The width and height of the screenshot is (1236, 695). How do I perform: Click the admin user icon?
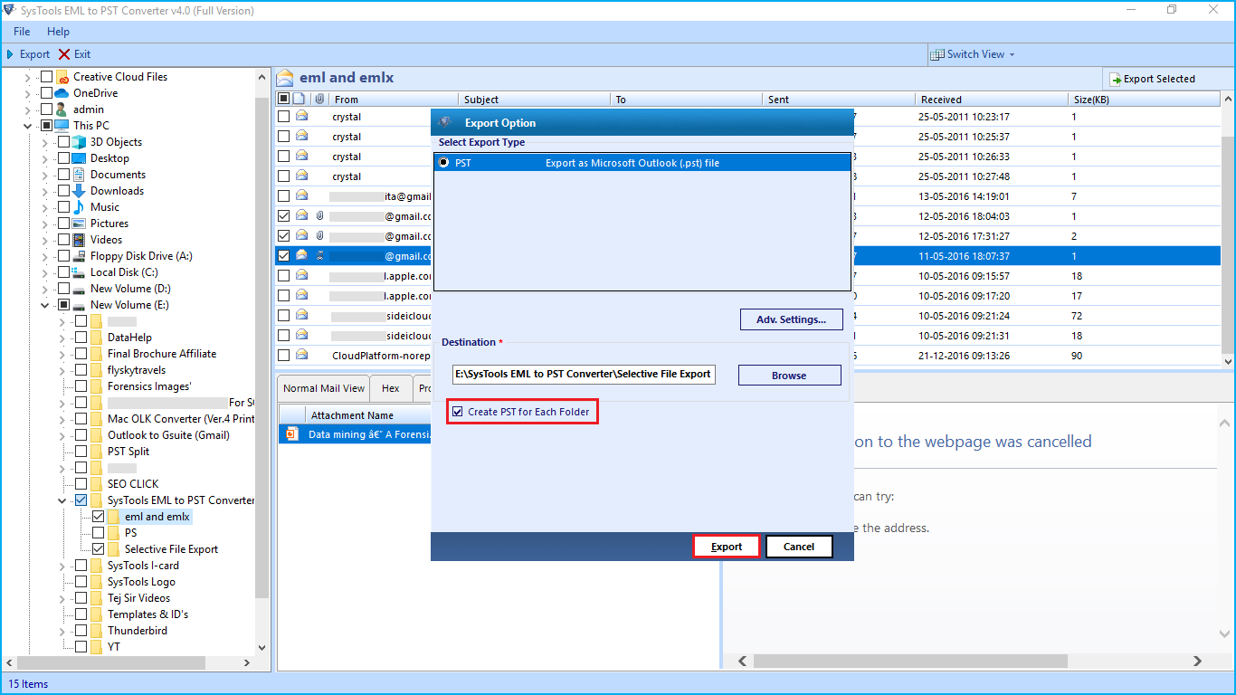click(62, 109)
